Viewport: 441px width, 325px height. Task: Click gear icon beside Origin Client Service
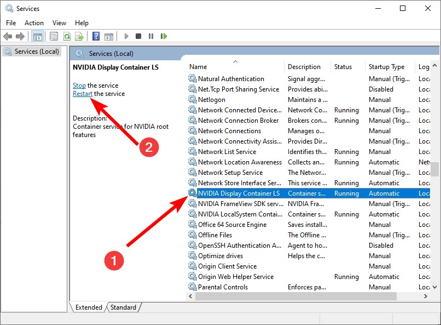click(x=193, y=266)
